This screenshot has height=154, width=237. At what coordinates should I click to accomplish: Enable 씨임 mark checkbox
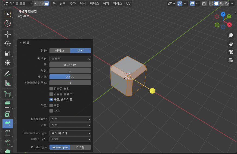pos(51,105)
